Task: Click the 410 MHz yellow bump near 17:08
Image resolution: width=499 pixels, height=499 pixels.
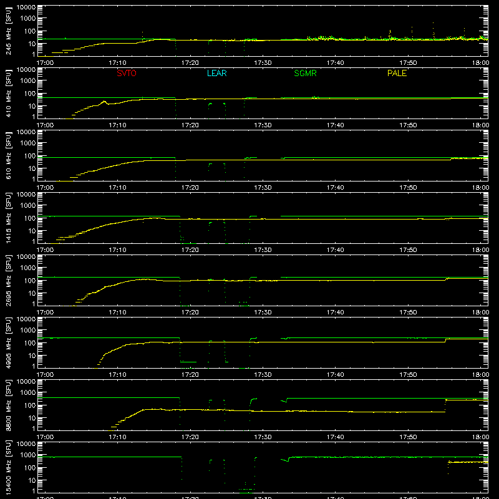Action: pyautogui.click(x=104, y=102)
